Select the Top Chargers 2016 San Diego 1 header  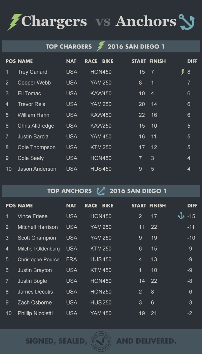tap(101, 46)
